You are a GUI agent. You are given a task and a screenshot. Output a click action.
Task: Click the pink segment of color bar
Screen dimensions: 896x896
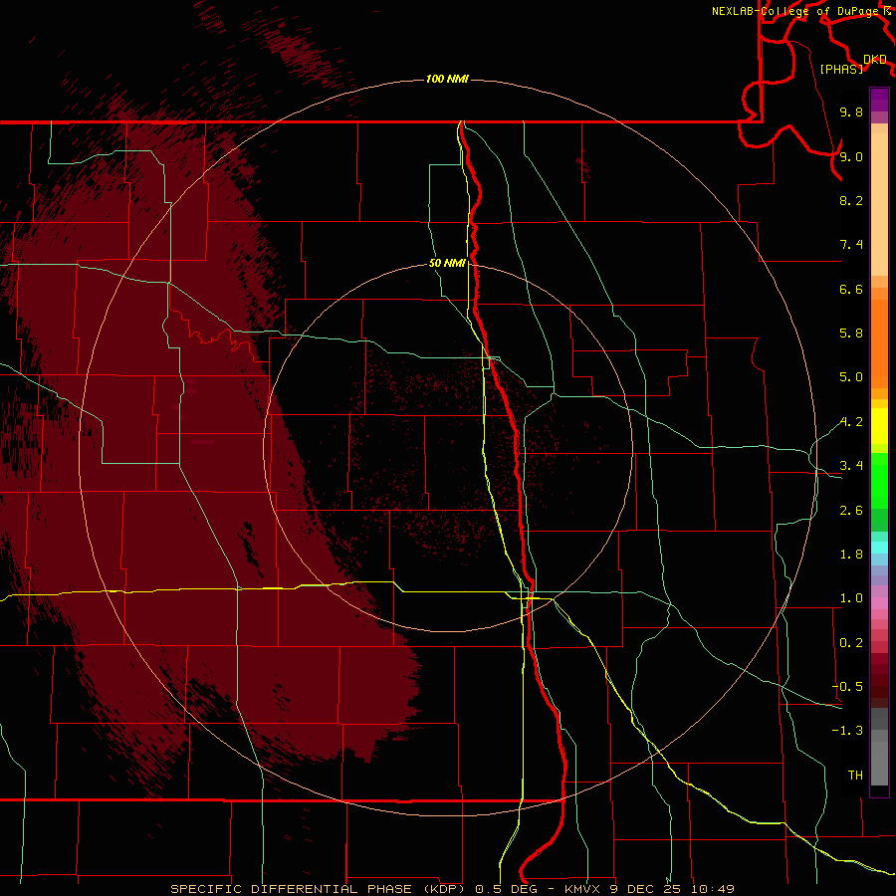(879, 603)
